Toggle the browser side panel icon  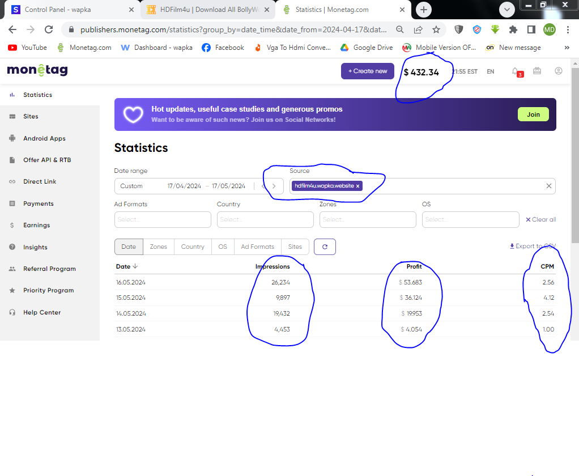click(x=531, y=29)
